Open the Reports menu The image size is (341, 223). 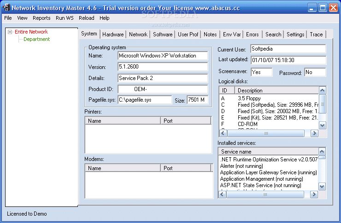click(x=41, y=18)
